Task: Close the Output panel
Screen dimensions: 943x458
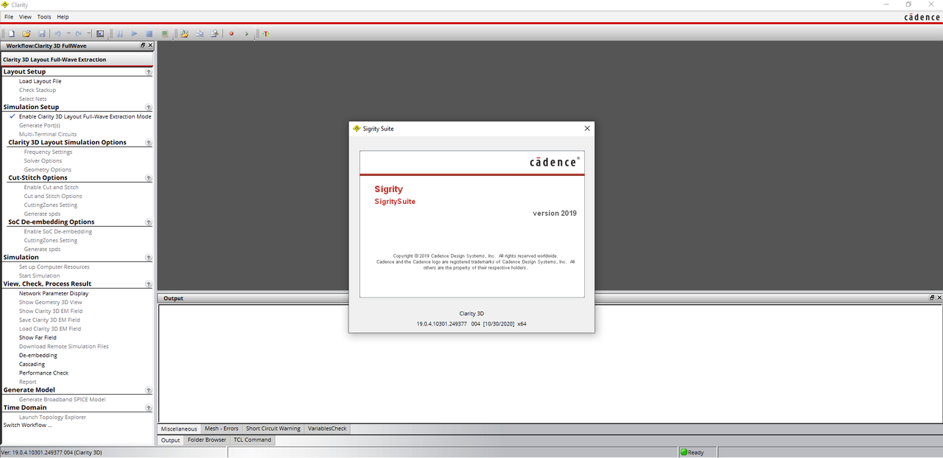Action: click(x=939, y=297)
